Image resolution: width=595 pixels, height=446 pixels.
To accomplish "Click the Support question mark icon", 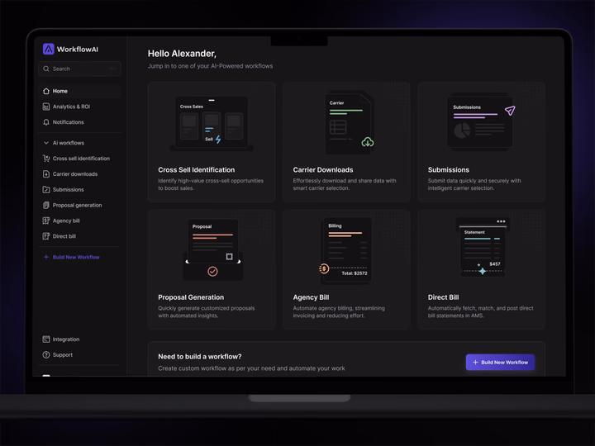I will (x=46, y=354).
